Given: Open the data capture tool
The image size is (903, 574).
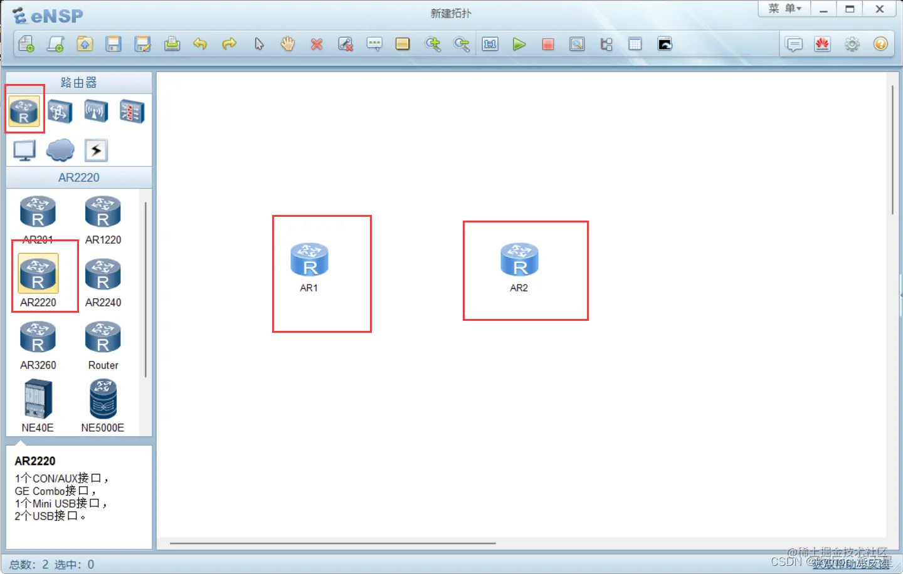Looking at the screenshot, I should point(577,44).
